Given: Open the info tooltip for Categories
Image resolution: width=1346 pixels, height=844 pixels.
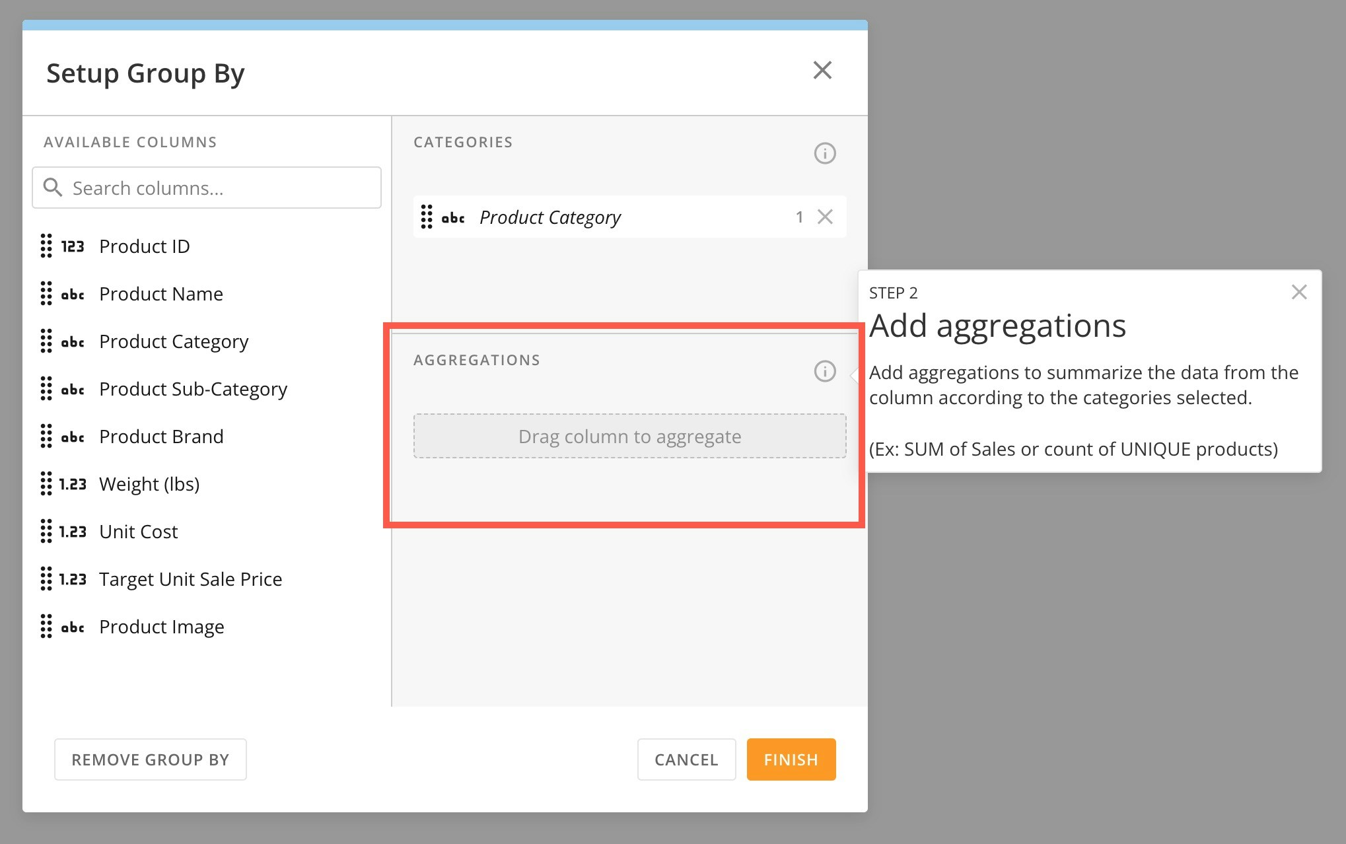Looking at the screenshot, I should pos(824,153).
